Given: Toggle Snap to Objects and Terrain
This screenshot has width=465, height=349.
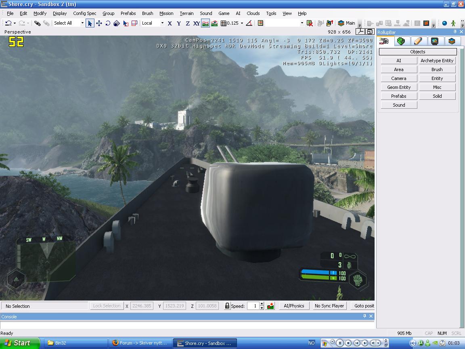Looking at the screenshot, I should pos(214,23).
